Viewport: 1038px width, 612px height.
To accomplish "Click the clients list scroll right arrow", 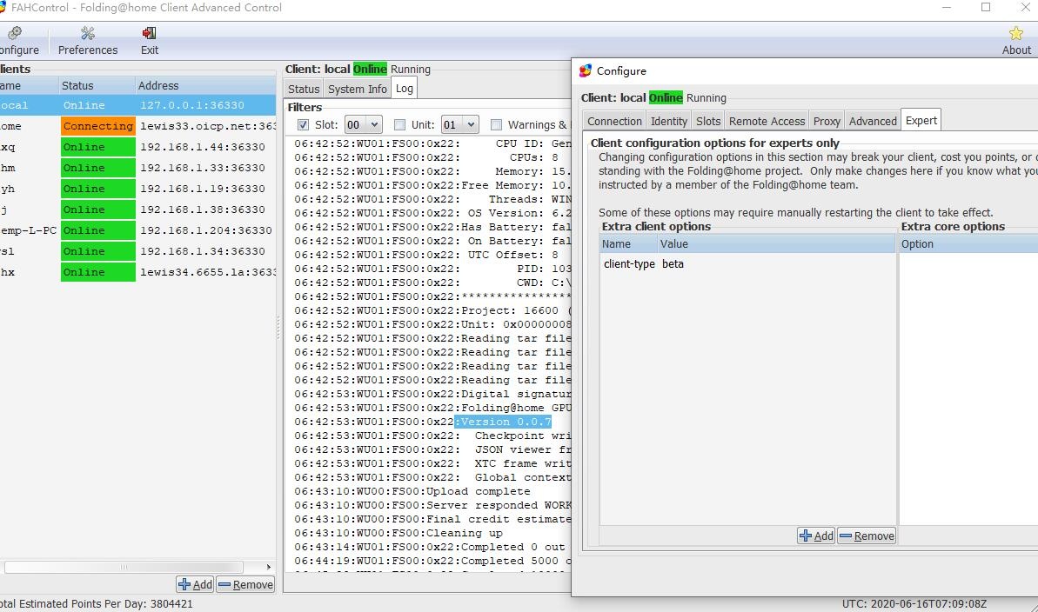I will click(x=268, y=567).
